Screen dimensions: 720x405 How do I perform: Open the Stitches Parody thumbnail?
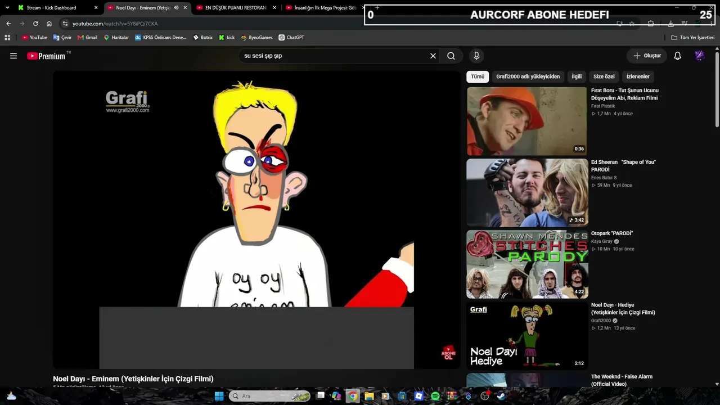pos(526,264)
